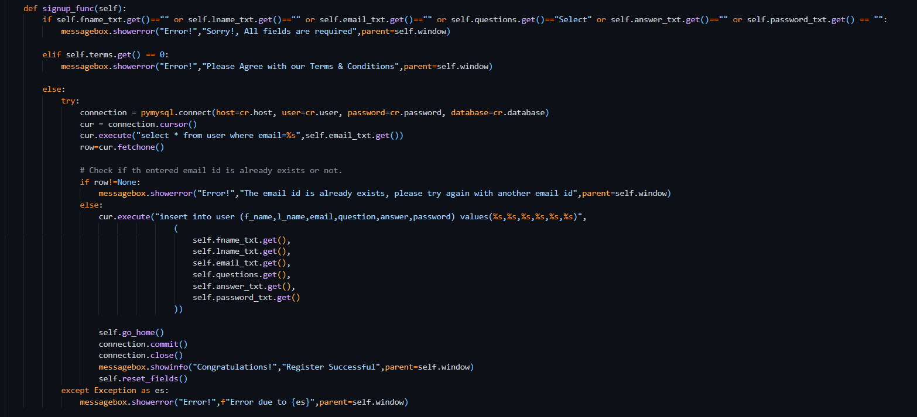Click the "Select" string in the if condition
Viewport: 917px width, 417px height.
coord(573,20)
